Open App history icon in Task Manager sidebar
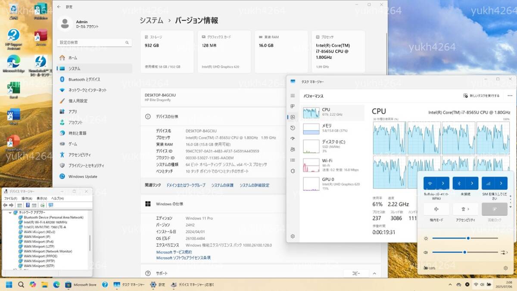Screen dimensions: 517x291 (293, 128)
